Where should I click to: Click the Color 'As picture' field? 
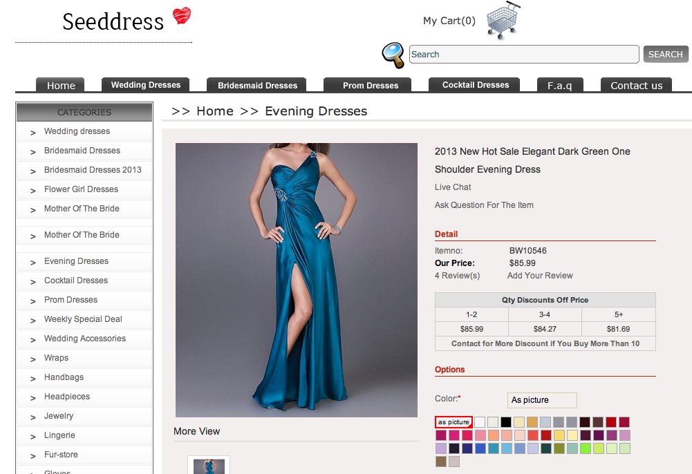[542, 400]
